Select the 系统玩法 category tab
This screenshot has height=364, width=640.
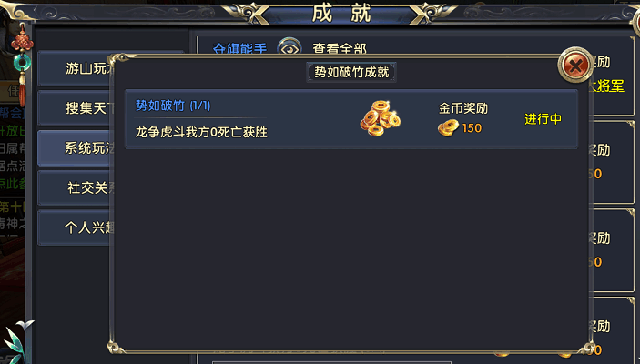click(75, 148)
